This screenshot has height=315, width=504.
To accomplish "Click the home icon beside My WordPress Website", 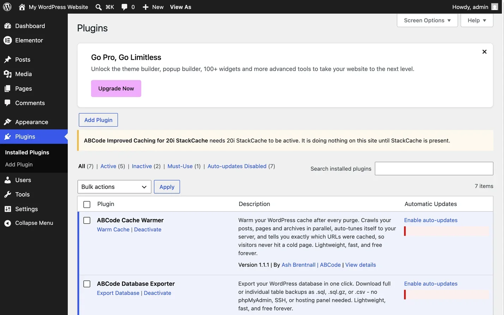I will click(x=22, y=7).
